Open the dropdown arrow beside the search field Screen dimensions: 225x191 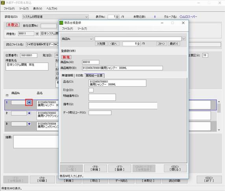(184, 39)
